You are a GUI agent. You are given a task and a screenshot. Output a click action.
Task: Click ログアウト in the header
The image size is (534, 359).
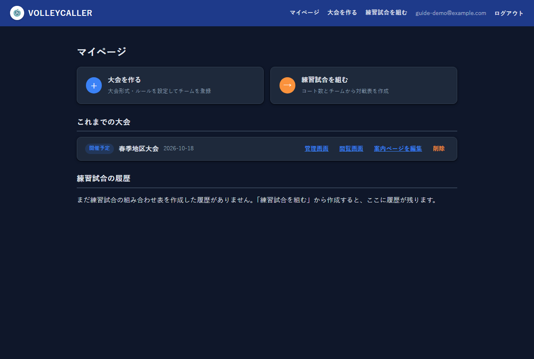pyautogui.click(x=509, y=13)
